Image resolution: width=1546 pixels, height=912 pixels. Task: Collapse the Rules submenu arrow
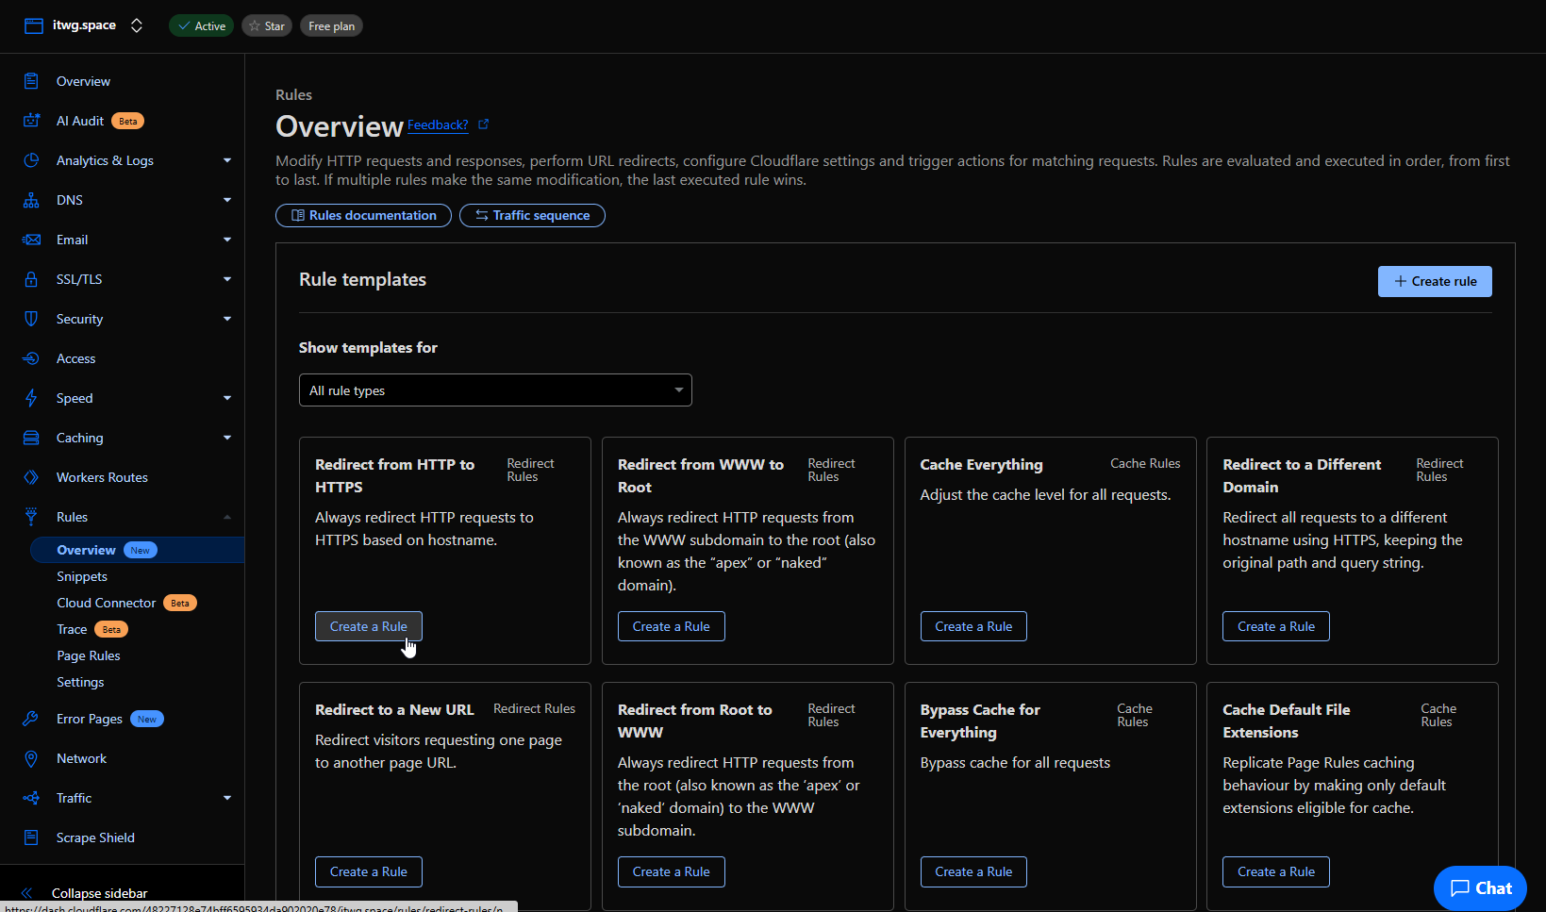point(227,517)
